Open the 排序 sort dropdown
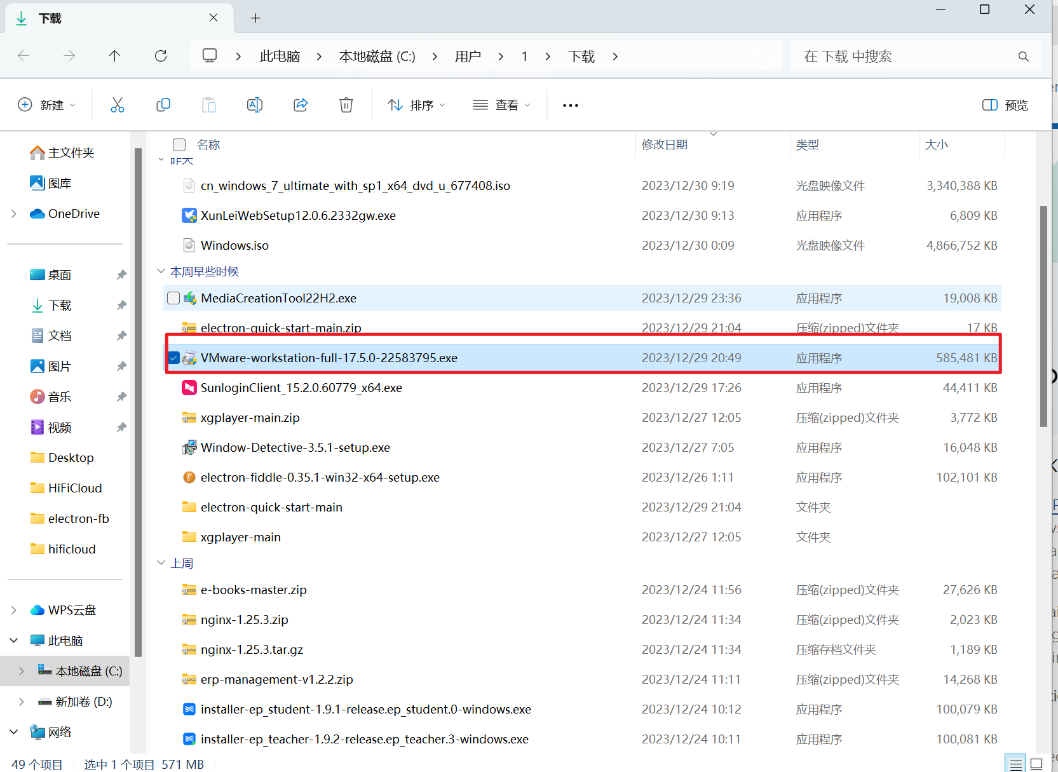This screenshot has height=772, width=1058. pos(416,105)
